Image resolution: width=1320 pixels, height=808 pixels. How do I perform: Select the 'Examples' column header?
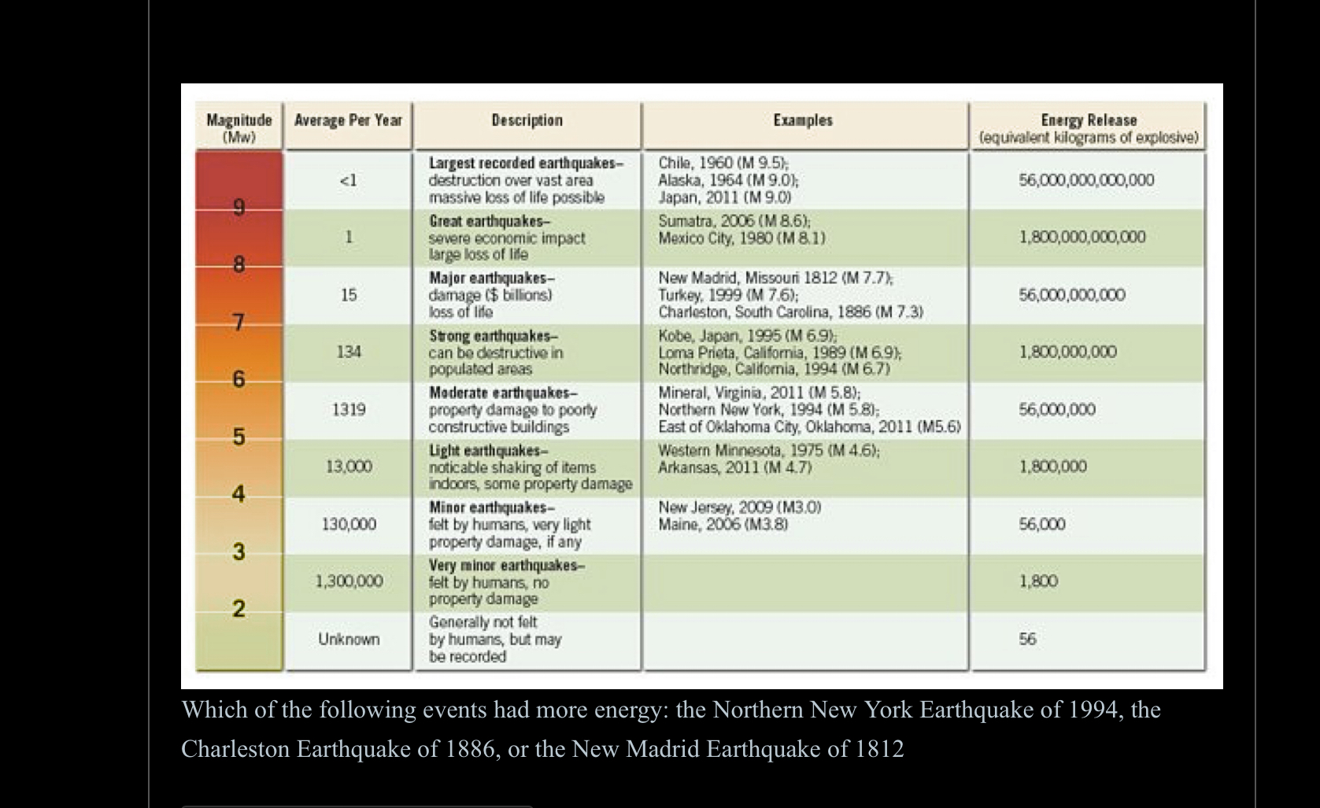803,120
